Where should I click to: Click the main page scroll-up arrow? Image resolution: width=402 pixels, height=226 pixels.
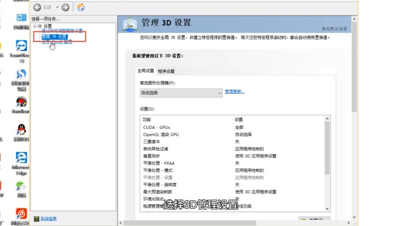[x=355, y=19]
